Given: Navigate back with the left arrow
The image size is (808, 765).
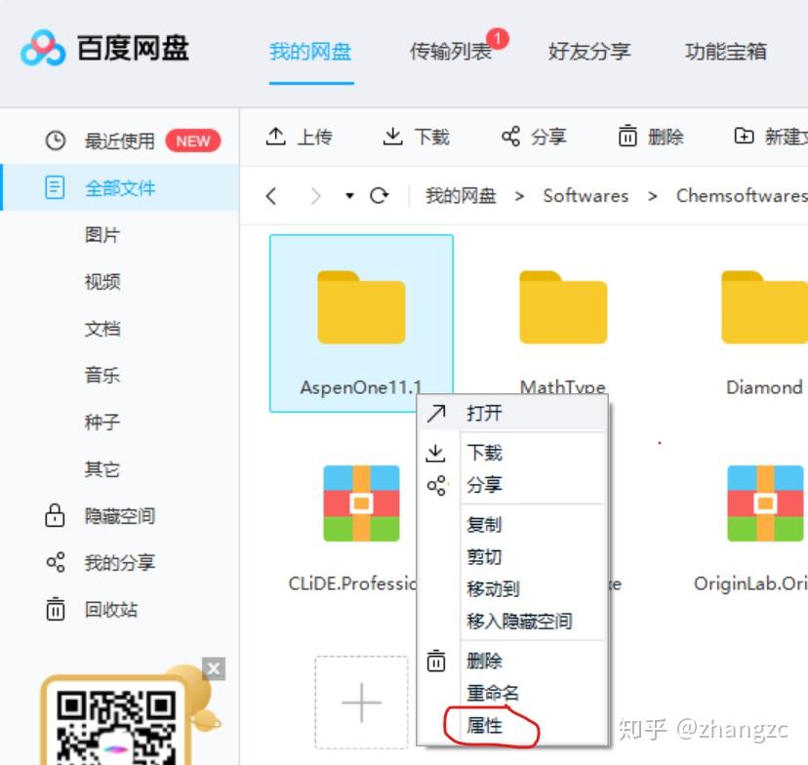Looking at the screenshot, I should [271, 196].
